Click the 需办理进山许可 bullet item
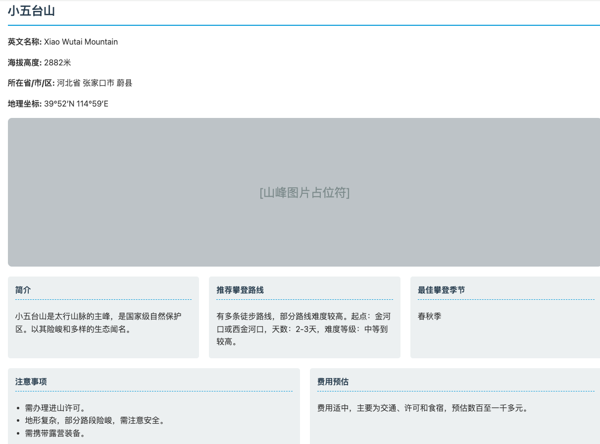600x444 pixels. pyautogui.click(x=55, y=408)
